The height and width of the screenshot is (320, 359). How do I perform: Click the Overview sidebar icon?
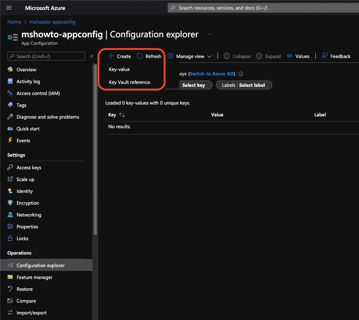point(10,69)
